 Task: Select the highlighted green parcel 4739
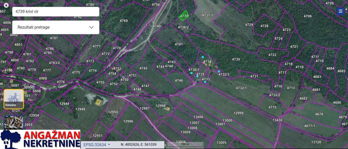[x=184, y=15]
